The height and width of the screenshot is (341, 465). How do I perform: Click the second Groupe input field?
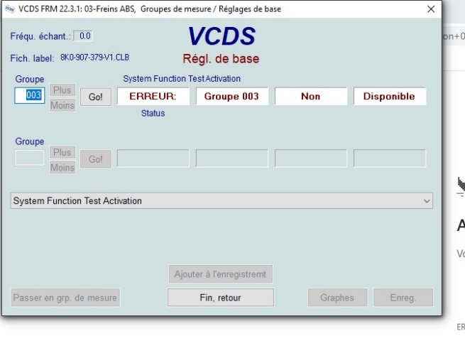click(30, 158)
